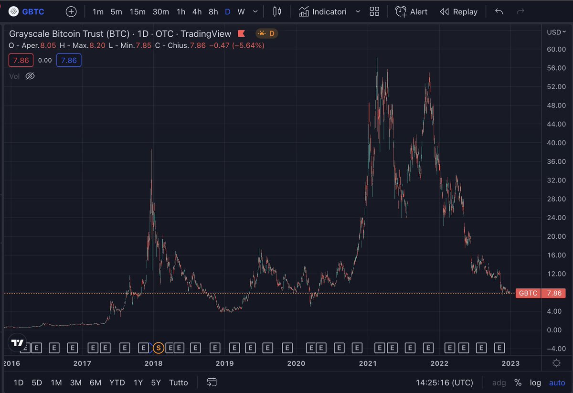The height and width of the screenshot is (393, 573).
Task: Toggle the auto scale
Action: 557,382
